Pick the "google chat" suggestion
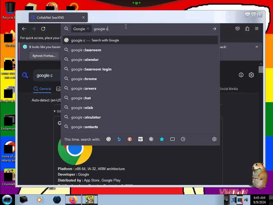 point(140,98)
